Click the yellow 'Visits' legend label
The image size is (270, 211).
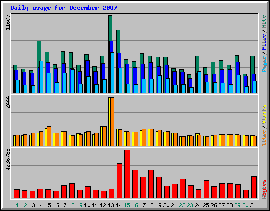pos(264,114)
